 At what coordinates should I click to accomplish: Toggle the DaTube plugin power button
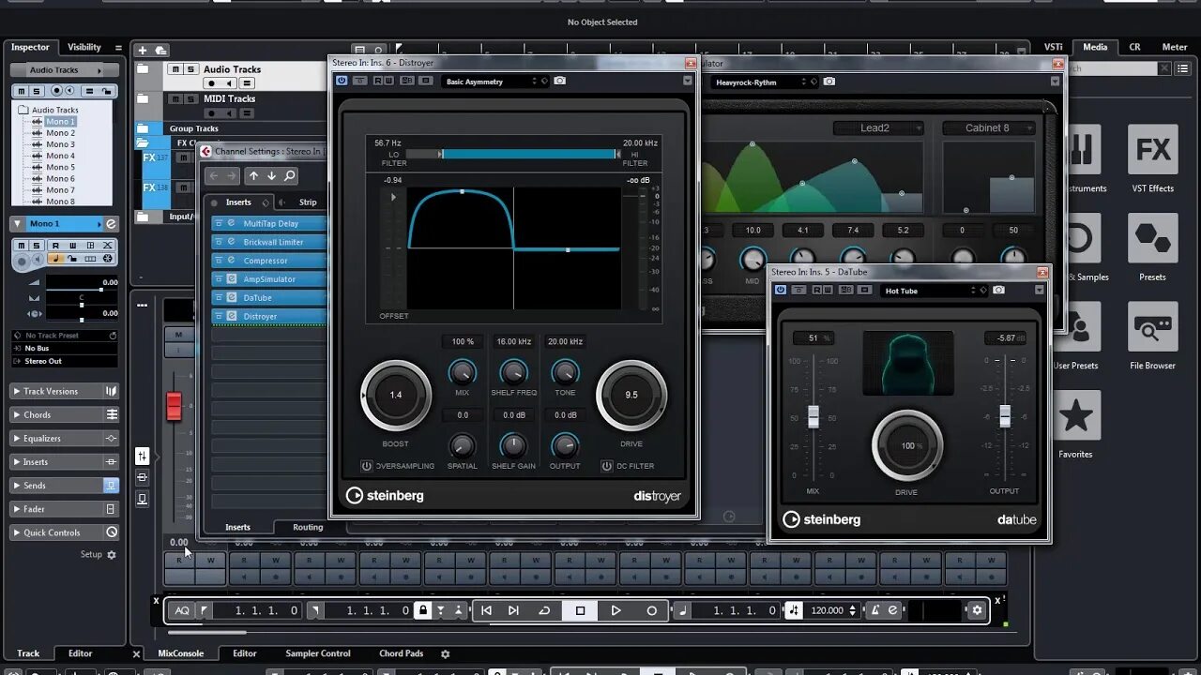[x=781, y=290]
